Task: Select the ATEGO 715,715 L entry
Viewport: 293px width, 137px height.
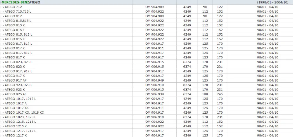Action: click(18, 12)
